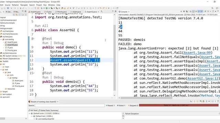Open the Refactor menu
This screenshot has height=123, width=220.
[x=15, y=5]
